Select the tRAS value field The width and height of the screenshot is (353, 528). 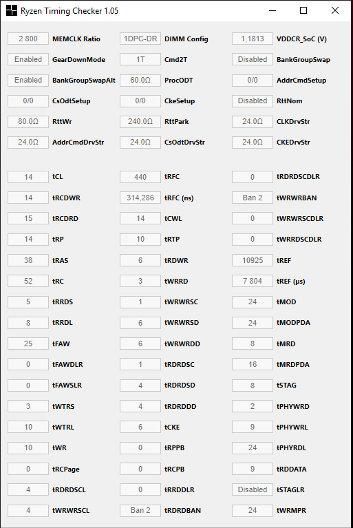[x=28, y=260]
